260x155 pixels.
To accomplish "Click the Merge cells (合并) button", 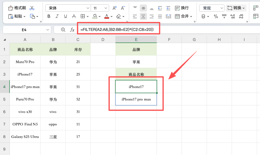I will click(x=183, y=16).
